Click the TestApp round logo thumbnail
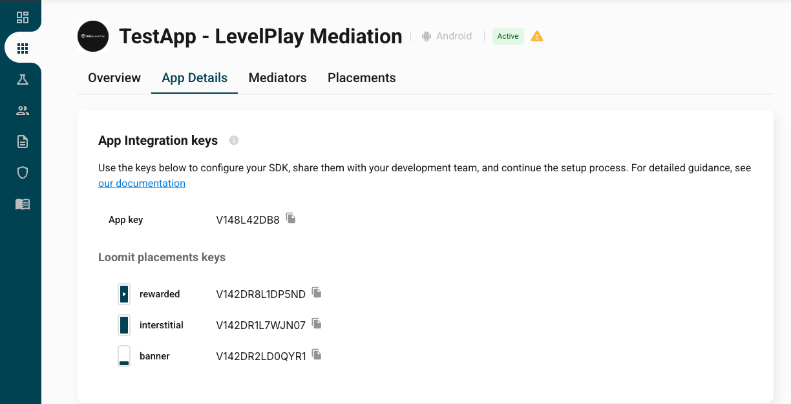The width and height of the screenshot is (791, 404). [x=93, y=36]
